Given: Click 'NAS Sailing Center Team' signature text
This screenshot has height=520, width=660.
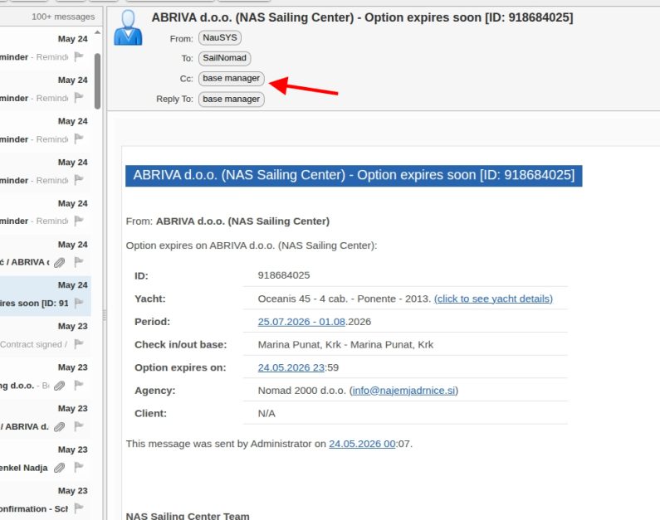Looking at the screenshot, I should coord(188,516).
